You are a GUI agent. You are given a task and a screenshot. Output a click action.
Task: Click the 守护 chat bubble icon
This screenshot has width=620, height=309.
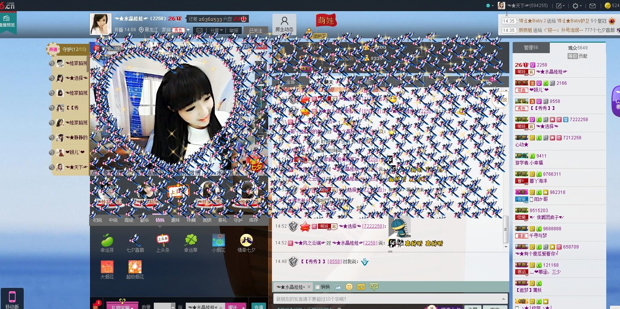pyautogui.click(x=374, y=286)
